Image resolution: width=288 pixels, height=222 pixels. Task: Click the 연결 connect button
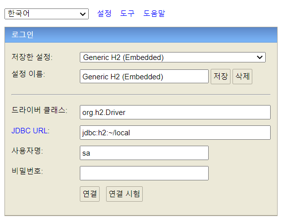(x=90, y=194)
